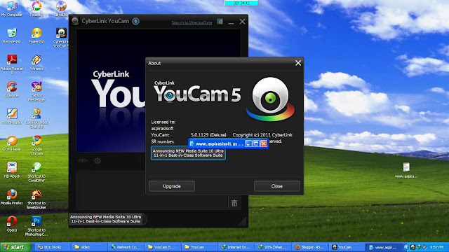Viewport: 449px width, 252px height.
Task: Switch to the 93% download taskbar item
Action: pyautogui.click(x=273, y=247)
